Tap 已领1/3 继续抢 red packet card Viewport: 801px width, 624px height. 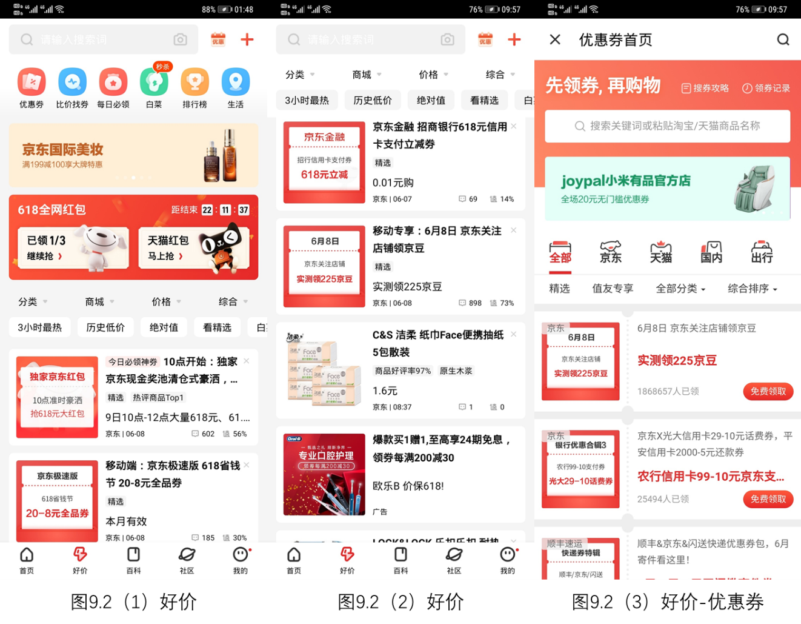[73, 249]
